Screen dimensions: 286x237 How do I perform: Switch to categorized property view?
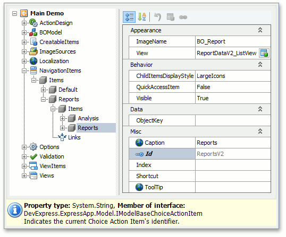tap(129, 17)
